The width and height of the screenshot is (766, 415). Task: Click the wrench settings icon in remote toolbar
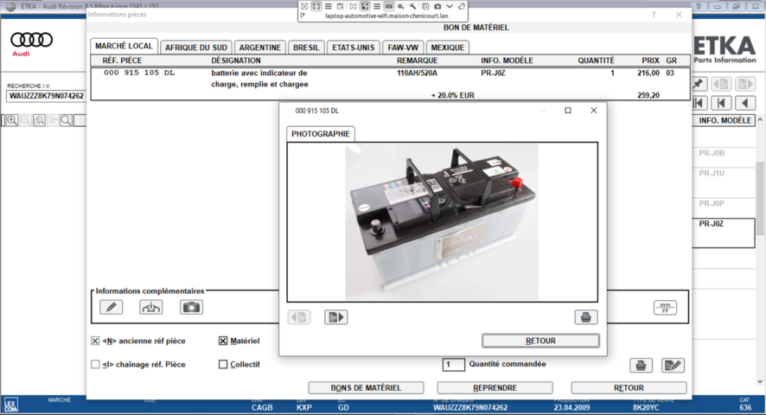click(412, 6)
